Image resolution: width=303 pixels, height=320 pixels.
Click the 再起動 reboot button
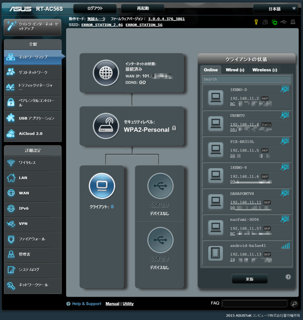[x=143, y=8]
